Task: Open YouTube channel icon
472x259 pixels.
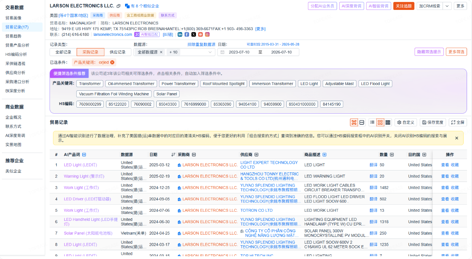Action: (x=201, y=34)
